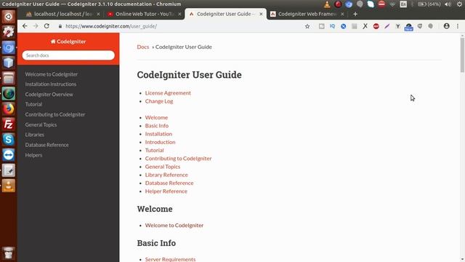Click Contributing to CodeIgniter link in contents
The image size is (465, 262).
click(x=178, y=159)
